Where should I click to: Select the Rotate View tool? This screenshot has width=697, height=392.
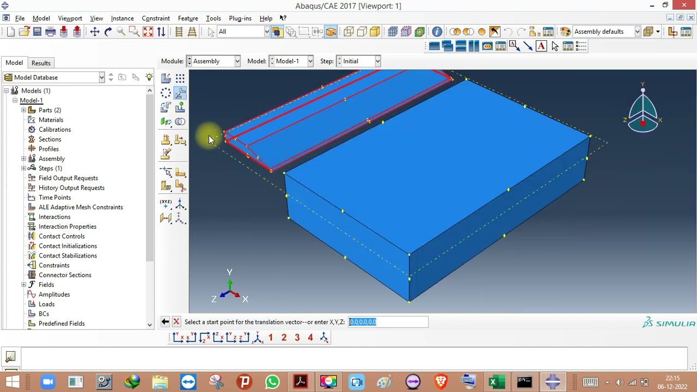tap(108, 32)
